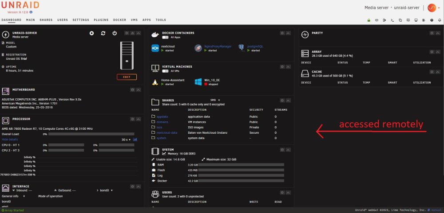Collapse the Docker Containers panel
Viewport: 444px width, 213px height.
[x=288, y=33]
